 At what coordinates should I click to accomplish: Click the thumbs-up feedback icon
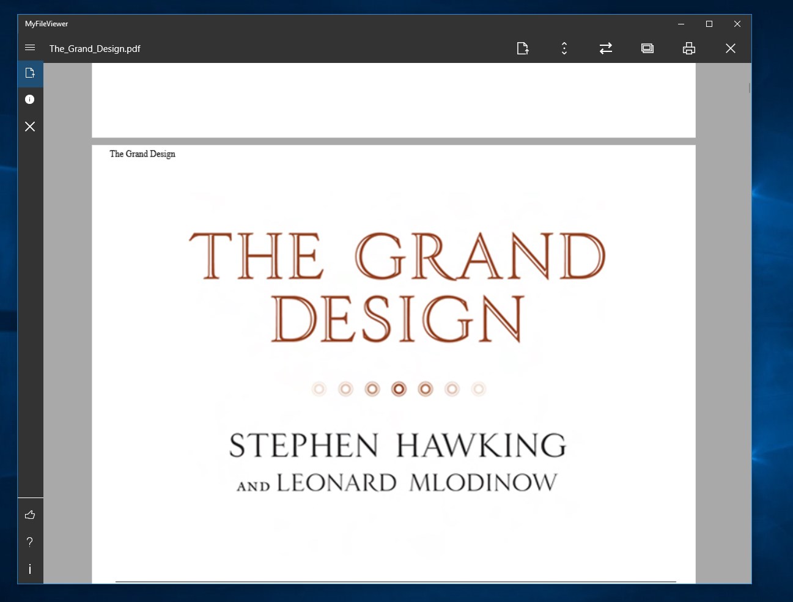[x=30, y=515]
